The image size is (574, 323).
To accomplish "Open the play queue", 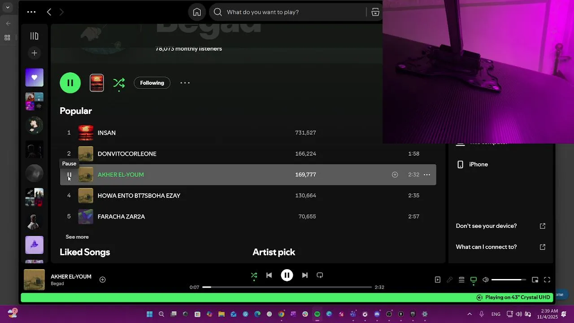I will click(x=461, y=280).
